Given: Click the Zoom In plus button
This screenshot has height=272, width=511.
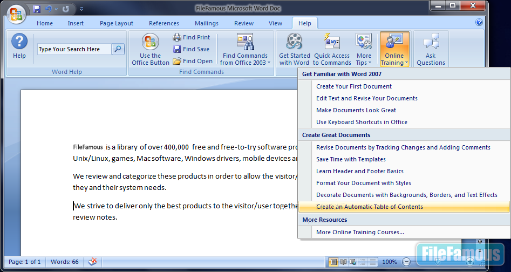Looking at the screenshot, I should (x=469, y=262).
